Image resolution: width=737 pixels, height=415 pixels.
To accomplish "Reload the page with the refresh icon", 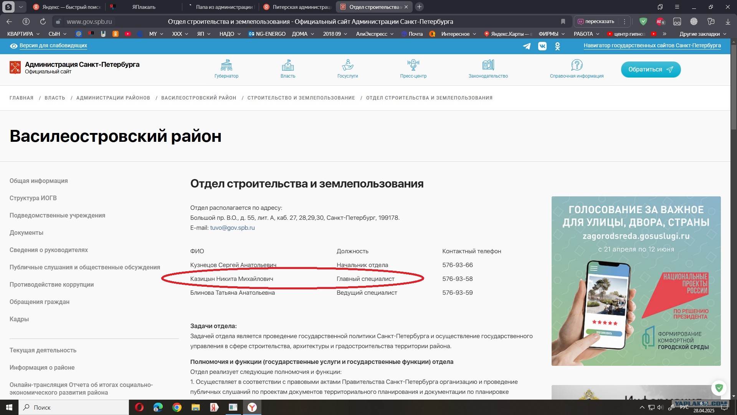I will pyautogui.click(x=43, y=22).
